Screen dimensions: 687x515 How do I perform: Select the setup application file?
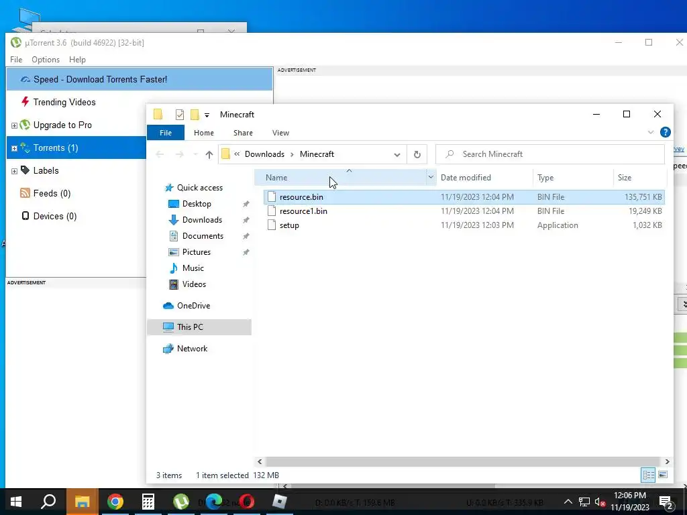464,225
